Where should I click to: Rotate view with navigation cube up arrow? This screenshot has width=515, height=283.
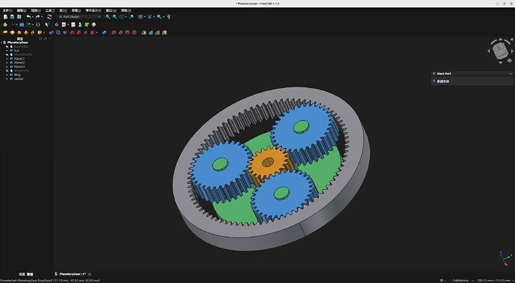click(x=501, y=39)
